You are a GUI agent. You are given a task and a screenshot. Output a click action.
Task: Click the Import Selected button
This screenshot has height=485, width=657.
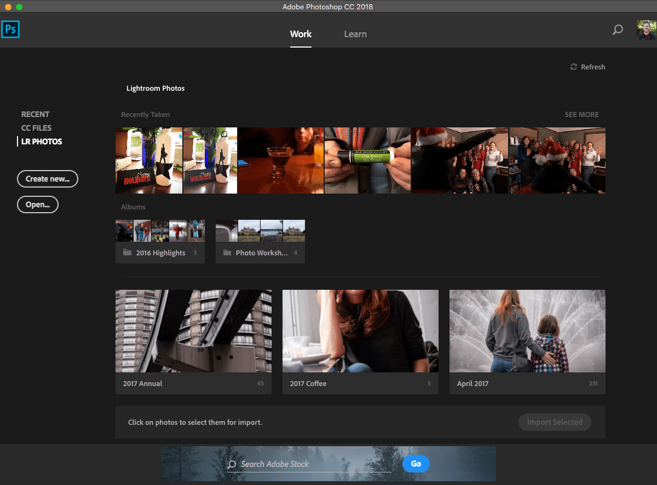[x=554, y=422]
